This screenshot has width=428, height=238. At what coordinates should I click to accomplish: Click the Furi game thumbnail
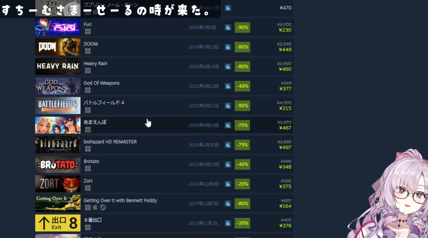coord(58,27)
